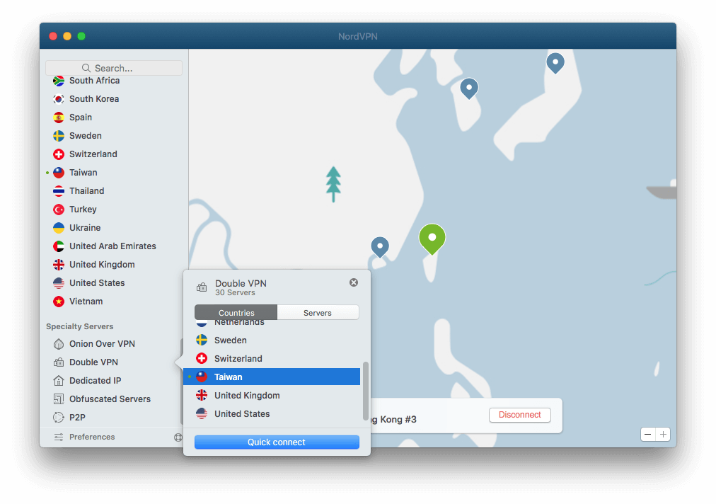Select the South Korea flag icon

[x=59, y=99]
